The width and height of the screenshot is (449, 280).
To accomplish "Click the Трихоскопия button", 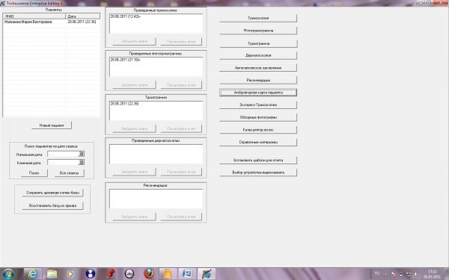I will click(x=258, y=18).
